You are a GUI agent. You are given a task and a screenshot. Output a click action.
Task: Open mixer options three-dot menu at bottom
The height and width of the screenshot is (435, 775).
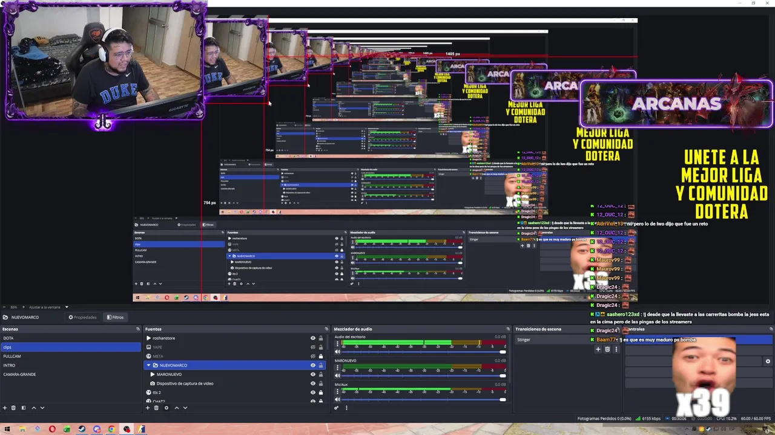pyautogui.click(x=346, y=408)
